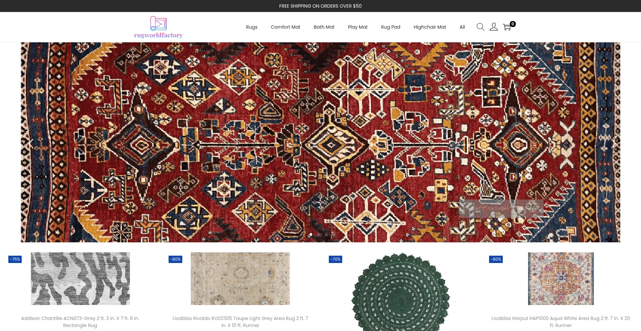Open the search magnifier icon
The image size is (641, 331).
coord(480,27)
